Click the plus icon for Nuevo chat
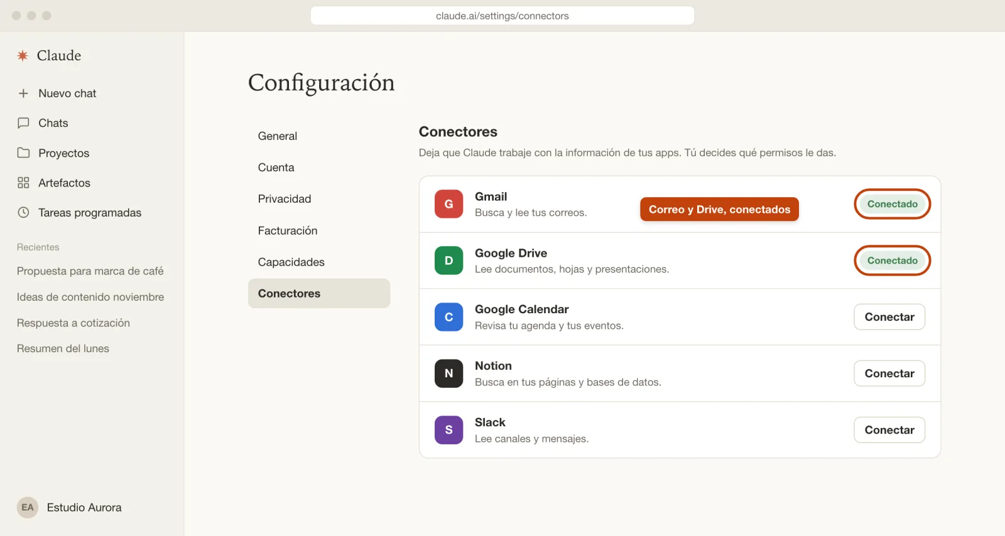This screenshot has height=536, width=1005. tap(23, 94)
